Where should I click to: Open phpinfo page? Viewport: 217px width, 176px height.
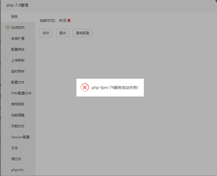(x=18, y=170)
